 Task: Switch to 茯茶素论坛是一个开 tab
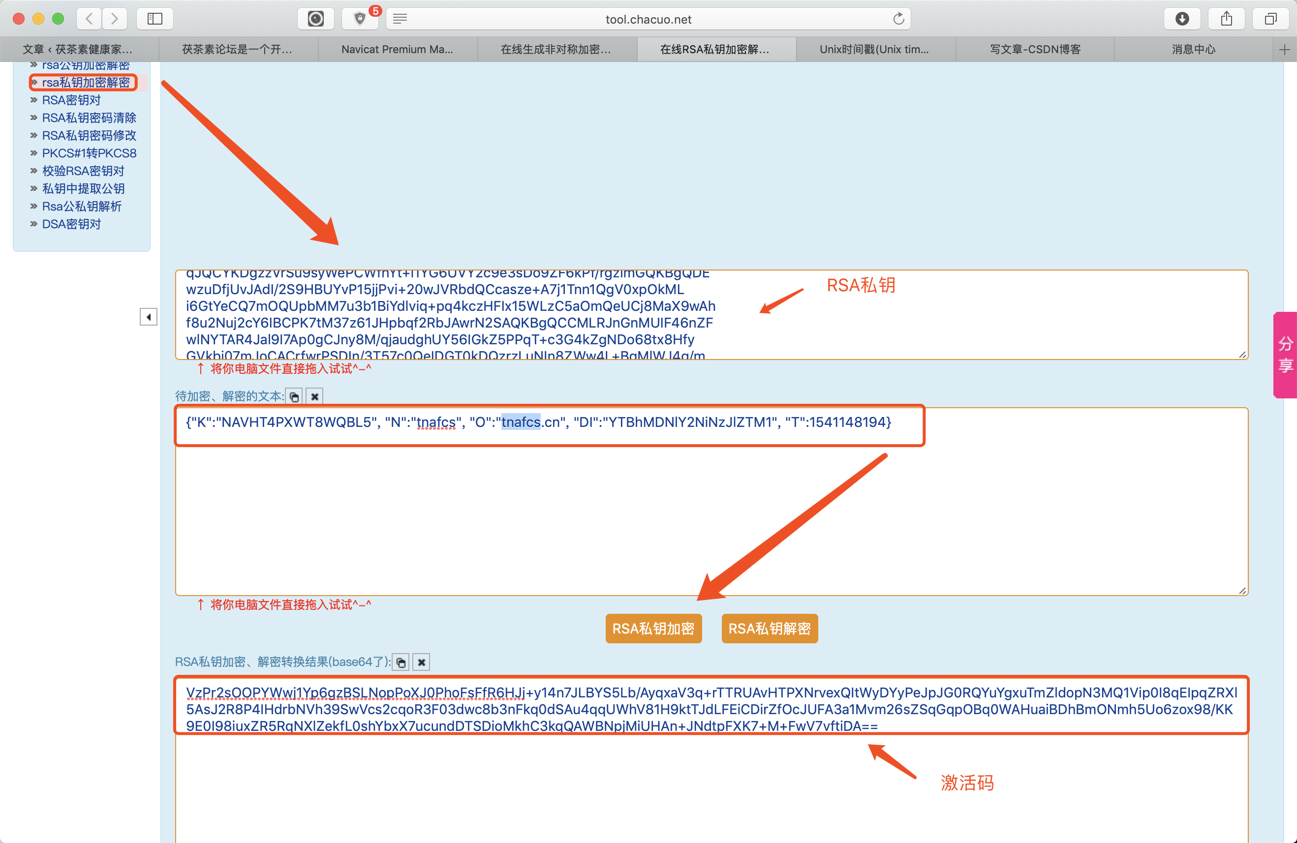tap(238, 50)
